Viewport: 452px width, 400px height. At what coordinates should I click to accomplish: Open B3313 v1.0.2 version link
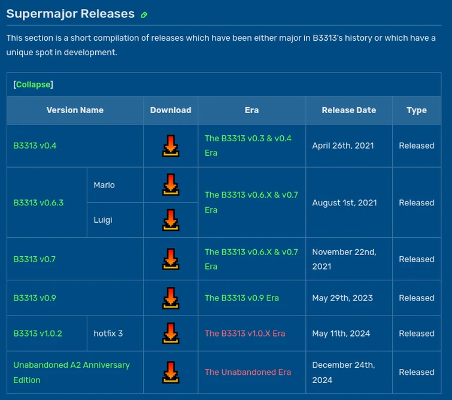[x=38, y=334]
